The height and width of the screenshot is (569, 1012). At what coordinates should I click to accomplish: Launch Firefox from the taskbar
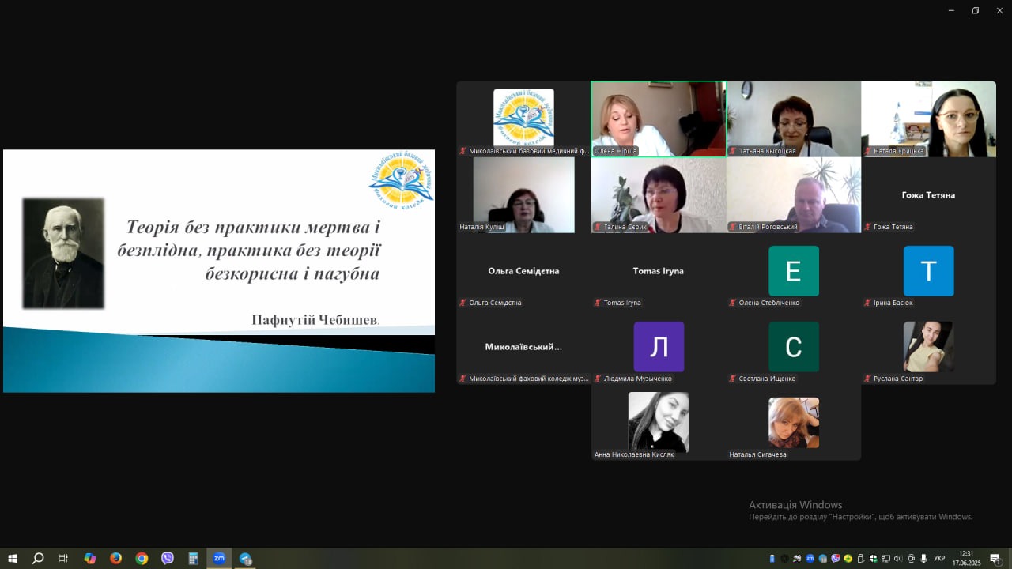[x=115, y=558]
